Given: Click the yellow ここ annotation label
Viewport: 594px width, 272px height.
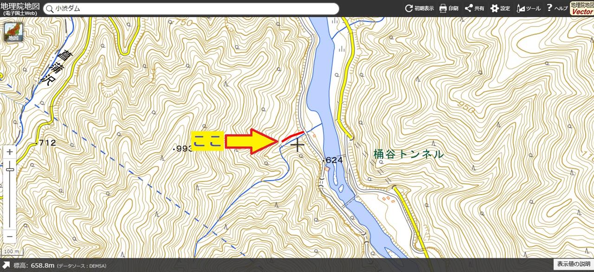Looking at the screenshot, I should 207,142.
